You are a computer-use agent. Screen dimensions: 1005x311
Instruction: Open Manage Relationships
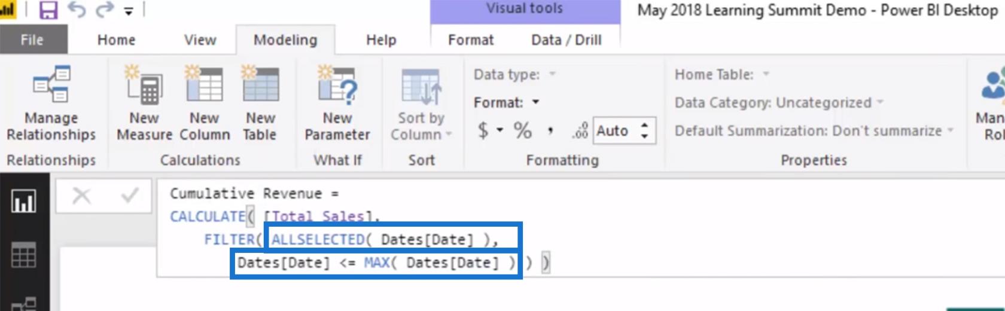point(51,104)
